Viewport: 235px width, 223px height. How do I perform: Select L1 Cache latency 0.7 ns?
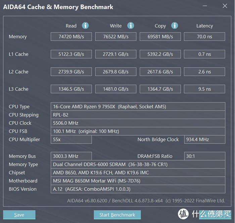(x=204, y=54)
